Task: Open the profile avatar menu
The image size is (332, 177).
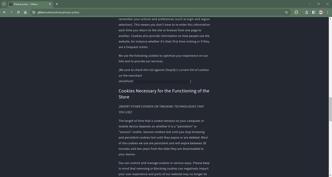Action: coord(321,12)
